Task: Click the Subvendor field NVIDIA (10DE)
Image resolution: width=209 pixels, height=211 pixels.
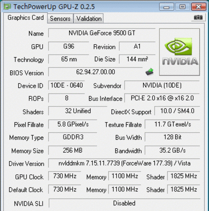Action: (162, 85)
